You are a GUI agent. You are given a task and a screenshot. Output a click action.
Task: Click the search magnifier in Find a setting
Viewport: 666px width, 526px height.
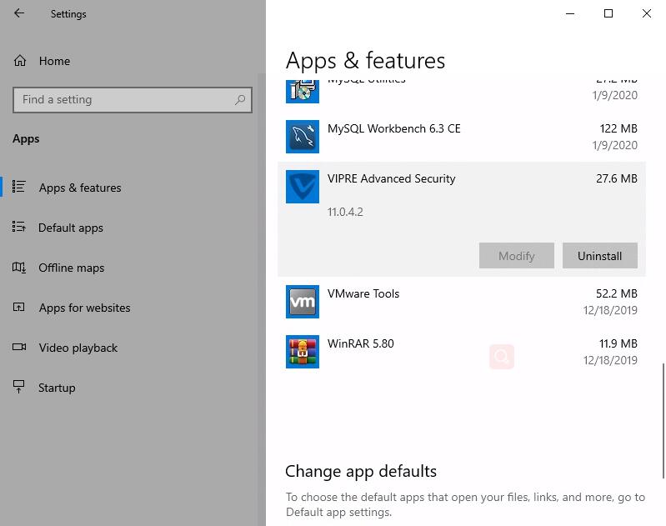(240, 100)
